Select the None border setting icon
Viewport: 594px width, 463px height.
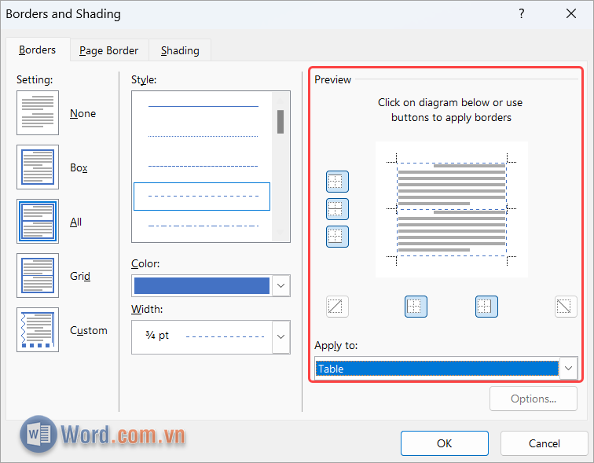38,112
